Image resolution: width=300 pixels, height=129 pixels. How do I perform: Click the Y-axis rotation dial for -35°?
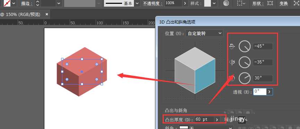click(245, 62)
